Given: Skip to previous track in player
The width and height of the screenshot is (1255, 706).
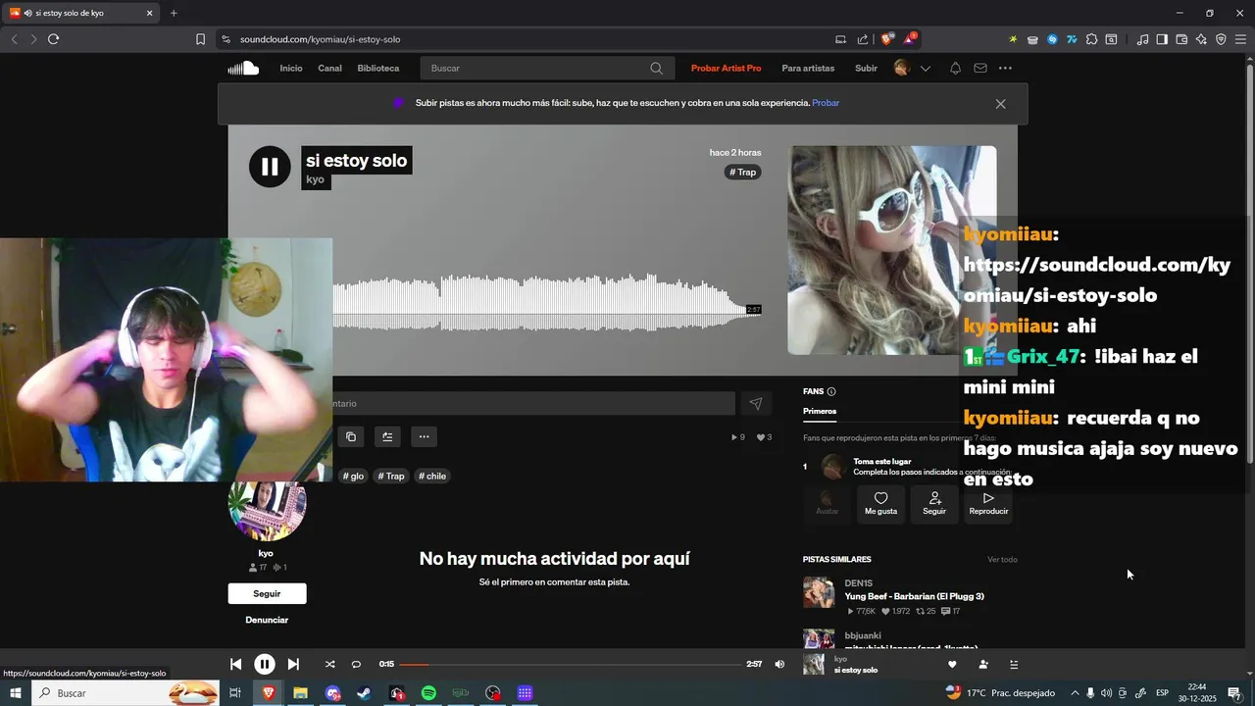Looking at the screenshot, I should click(235, 664).
